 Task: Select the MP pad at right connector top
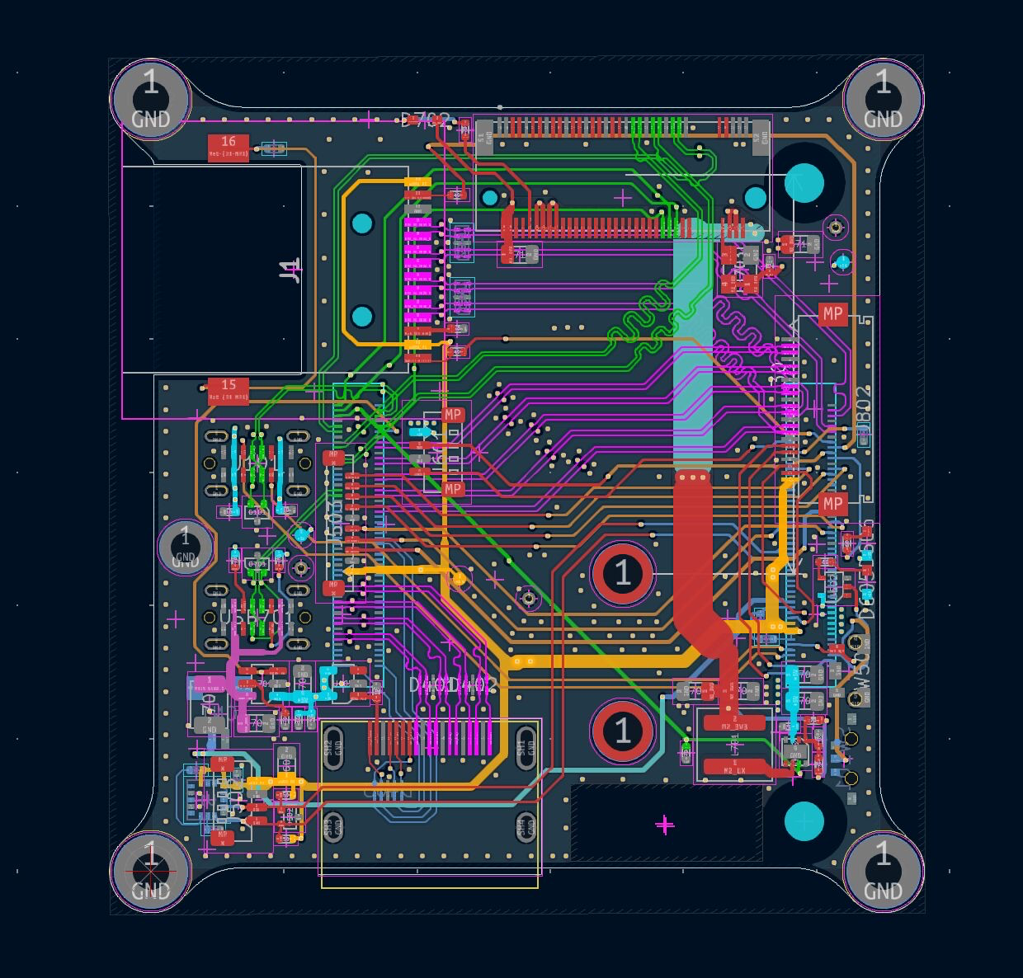832,313
